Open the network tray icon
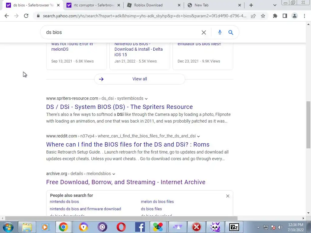311x233 pixels. tap(265, 227)
